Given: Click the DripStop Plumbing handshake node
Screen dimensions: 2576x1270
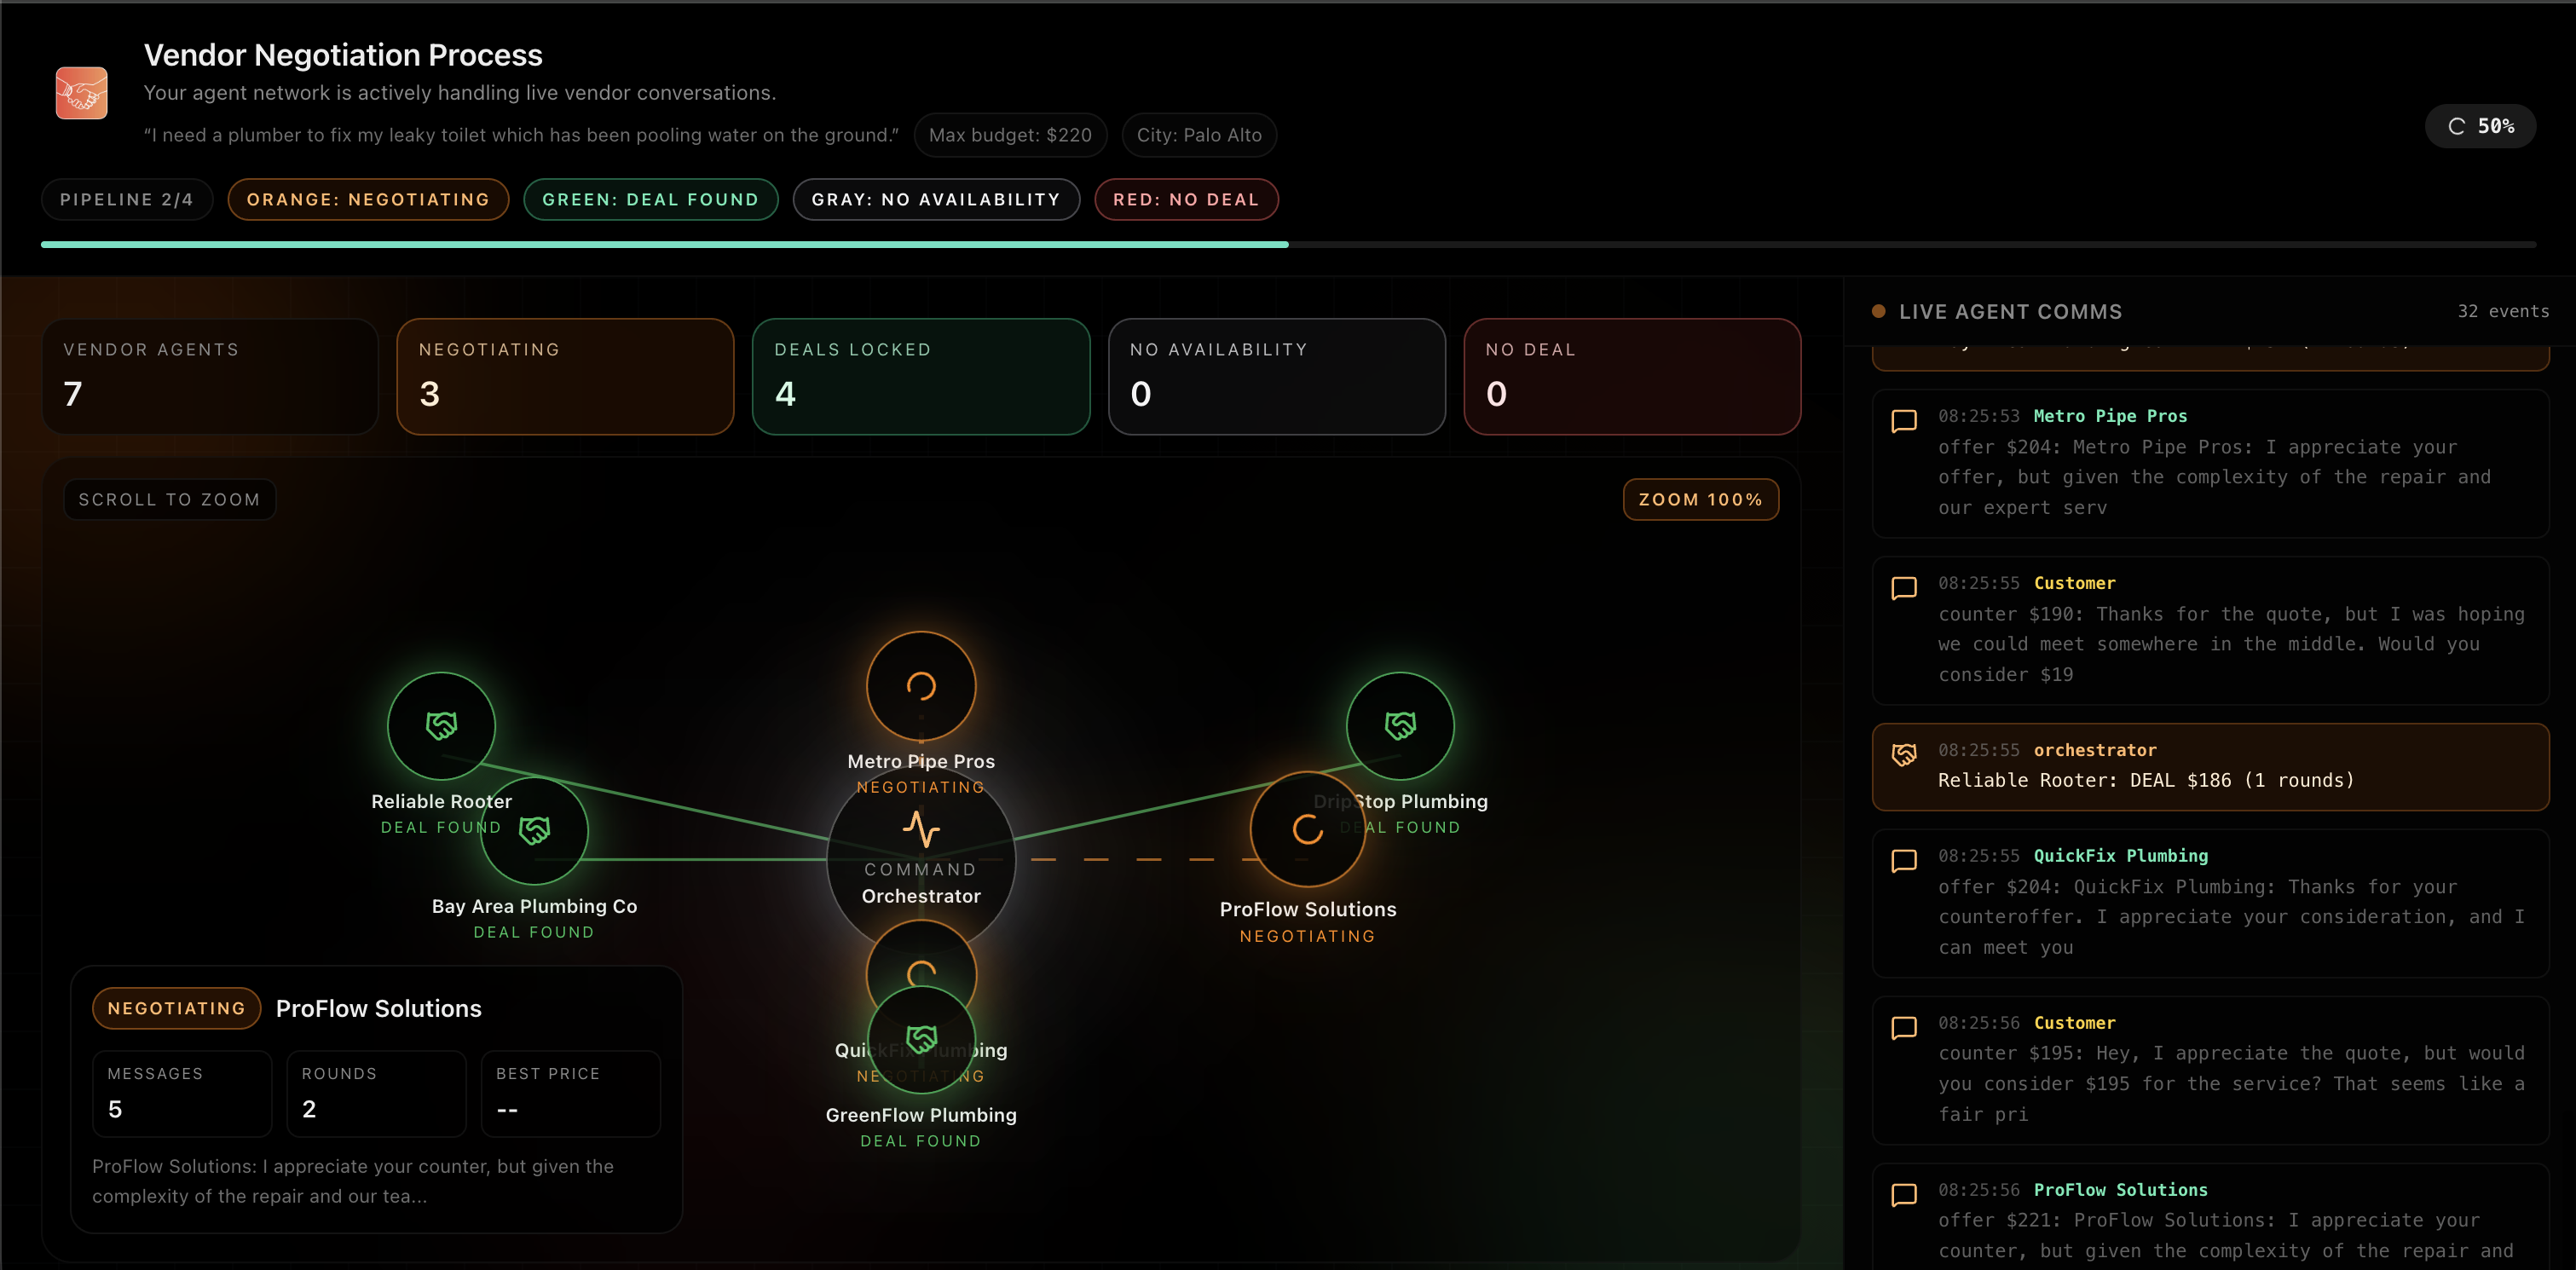Looking at the screenshot, I should [1400, 725].
